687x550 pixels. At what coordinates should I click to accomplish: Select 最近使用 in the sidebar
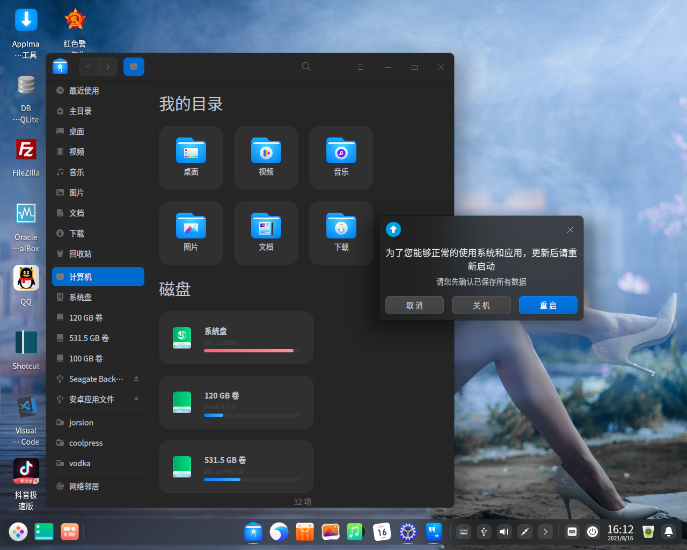(98, 91)
